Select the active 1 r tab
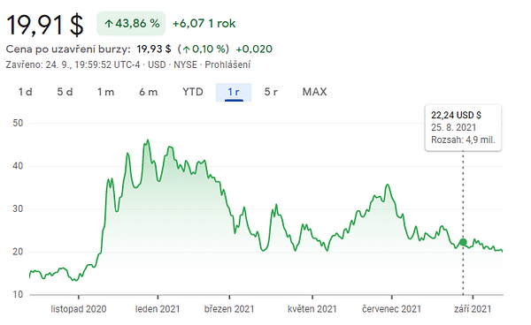This screenshot has width=531, height=325. (x=234, y=92)
